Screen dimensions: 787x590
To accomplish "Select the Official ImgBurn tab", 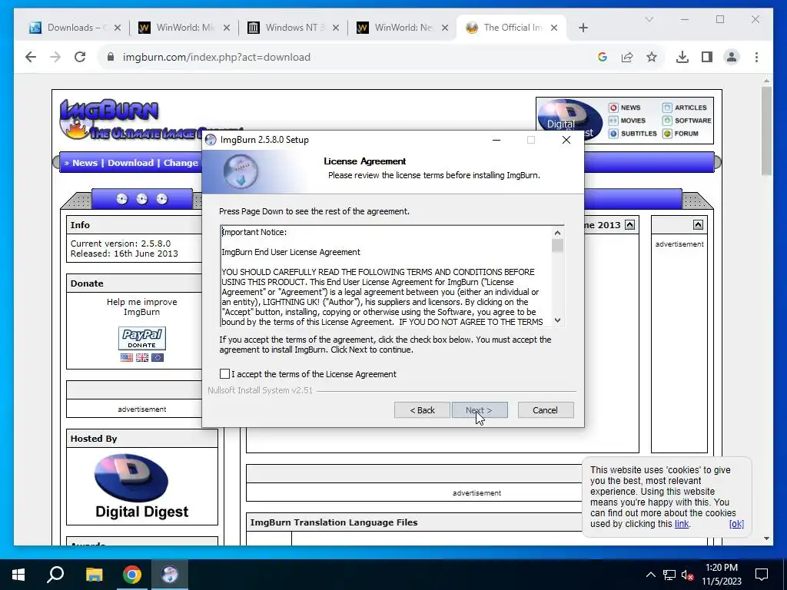I will point(512,28).
